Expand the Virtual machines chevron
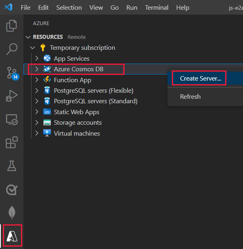This screenshot has height=249, width=243. coord(37,133)
